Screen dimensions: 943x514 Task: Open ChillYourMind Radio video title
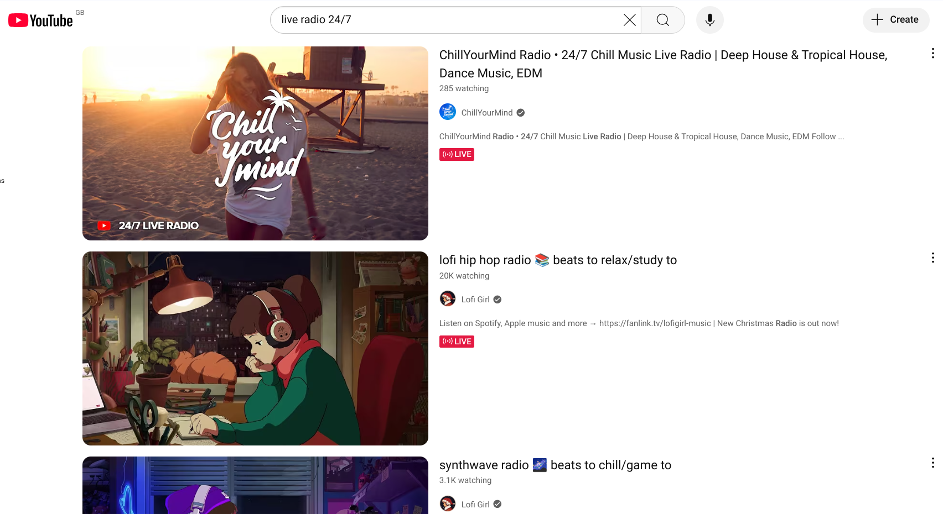(663, 64)
